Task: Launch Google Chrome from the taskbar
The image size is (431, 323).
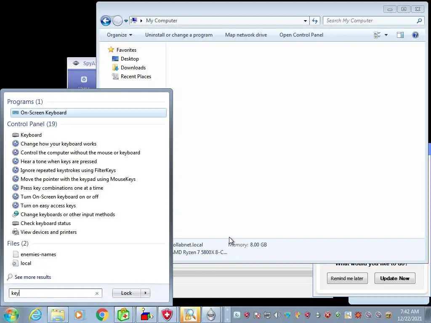Action: [x=102, y=315]
